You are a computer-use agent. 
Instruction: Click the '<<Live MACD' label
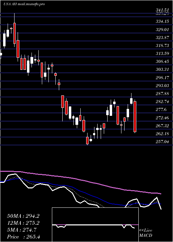pos(146,233)
